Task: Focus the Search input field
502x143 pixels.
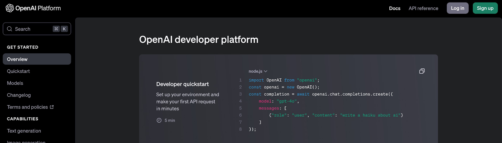Action: click(x=37, y=29)
